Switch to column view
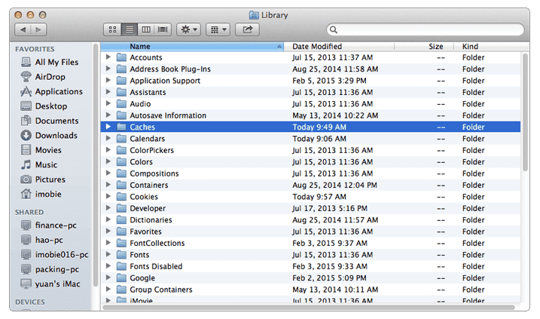 [x=146, y=29]
